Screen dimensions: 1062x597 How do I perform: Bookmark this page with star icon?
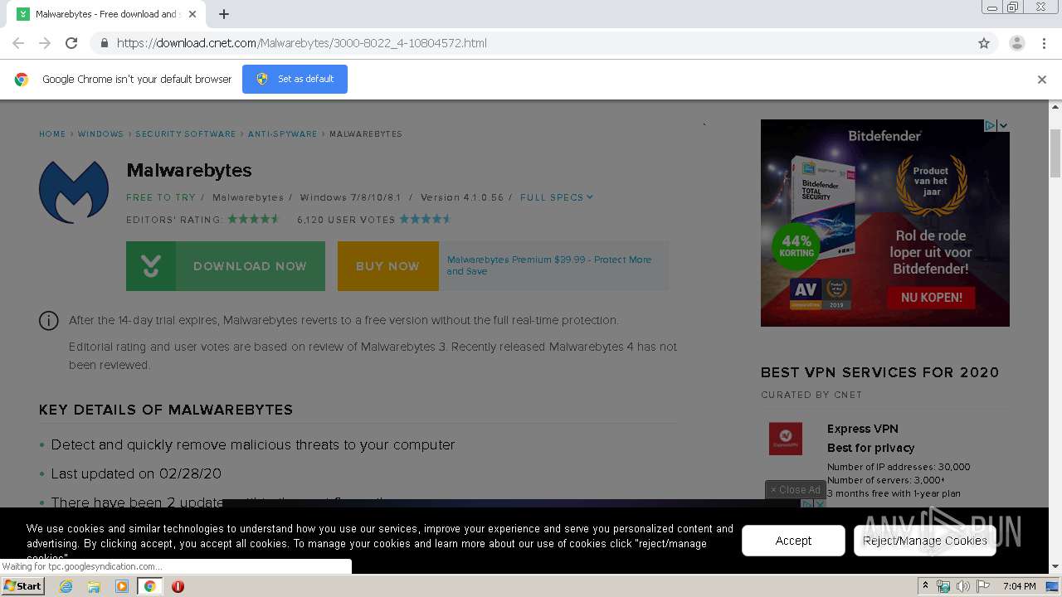click(x=984, y=43)
